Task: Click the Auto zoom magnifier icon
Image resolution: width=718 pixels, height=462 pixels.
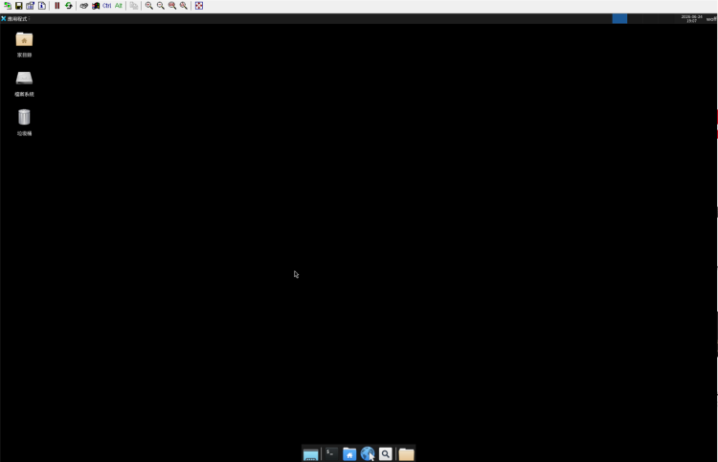Action: tap(184, 6)
